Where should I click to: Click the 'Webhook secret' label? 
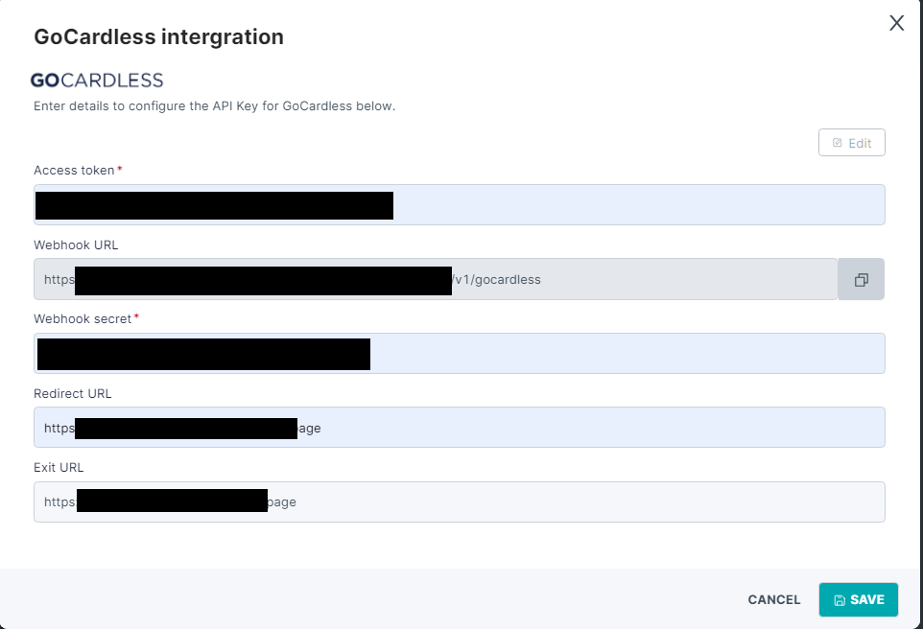click(83, 319)
